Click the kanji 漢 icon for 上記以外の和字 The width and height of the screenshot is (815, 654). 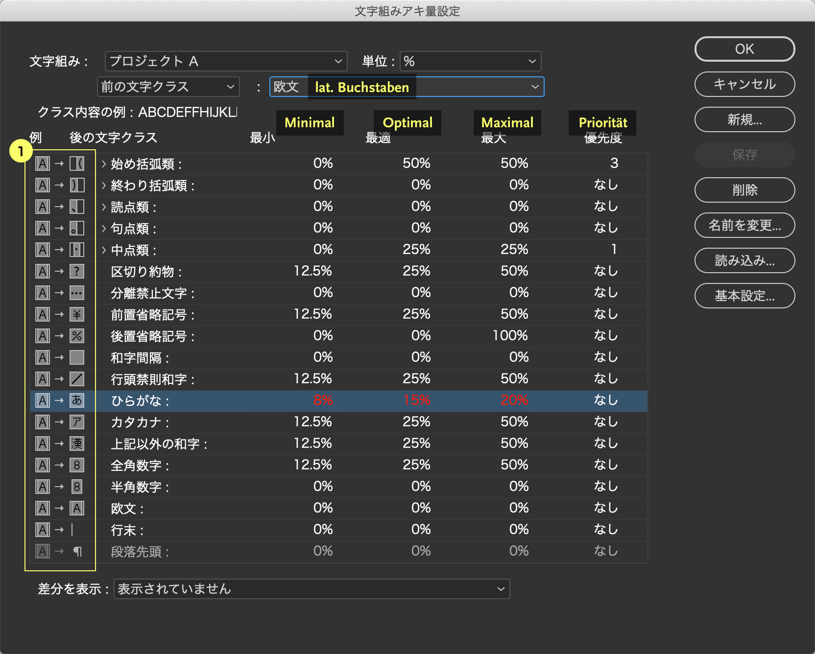tap(77, 444)
